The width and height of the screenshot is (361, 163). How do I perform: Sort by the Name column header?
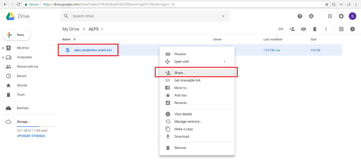[66, 39]
